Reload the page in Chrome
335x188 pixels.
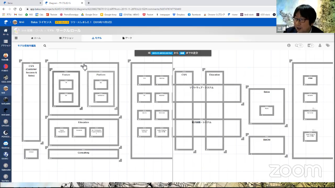click(x=15, y=9)
